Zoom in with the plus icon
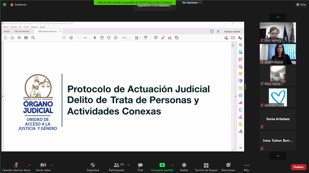309x173 pixels. click(x=116, y=38)
